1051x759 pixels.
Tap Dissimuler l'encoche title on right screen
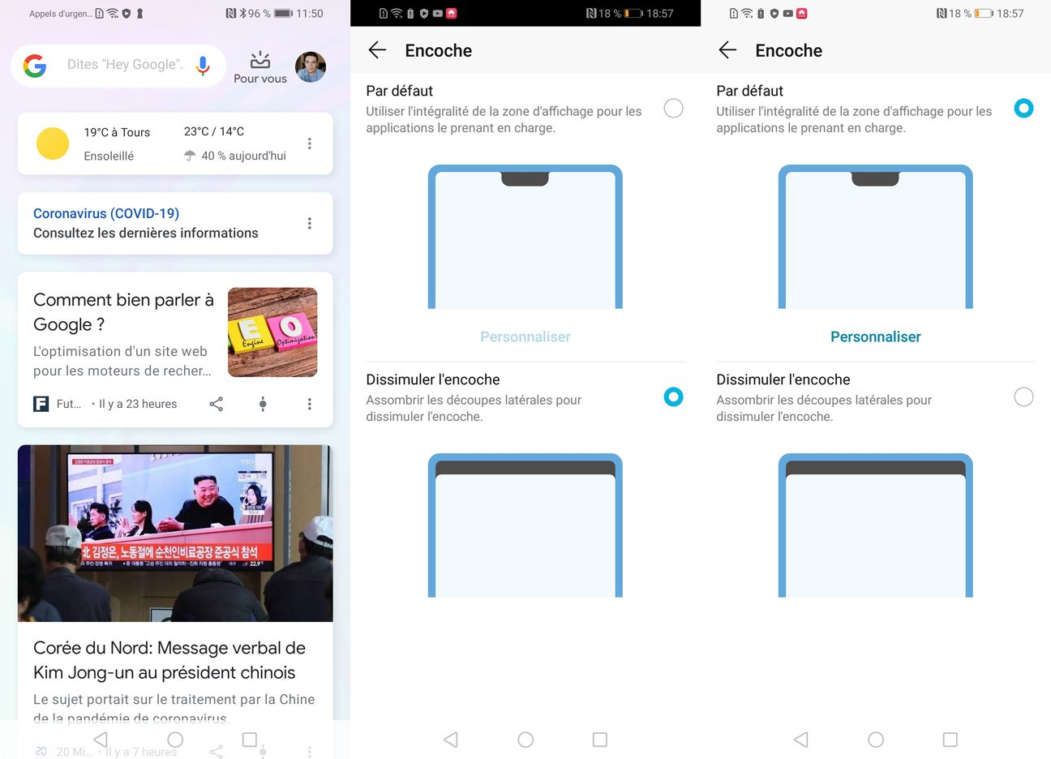(x=783, y=379)
